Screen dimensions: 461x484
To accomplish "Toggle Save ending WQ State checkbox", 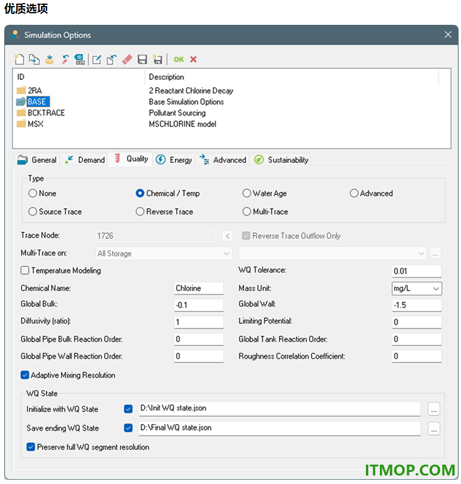I will (x=128, y=428).
